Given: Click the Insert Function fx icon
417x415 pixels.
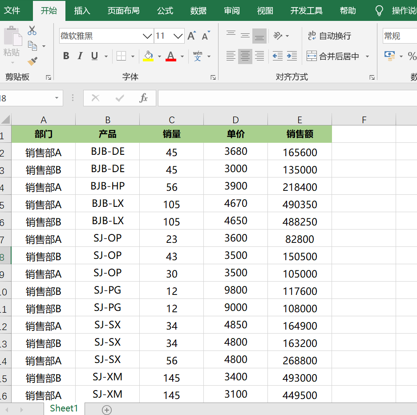Looking at the screenshot, I should pyautogui.click(x=143, y=98).
